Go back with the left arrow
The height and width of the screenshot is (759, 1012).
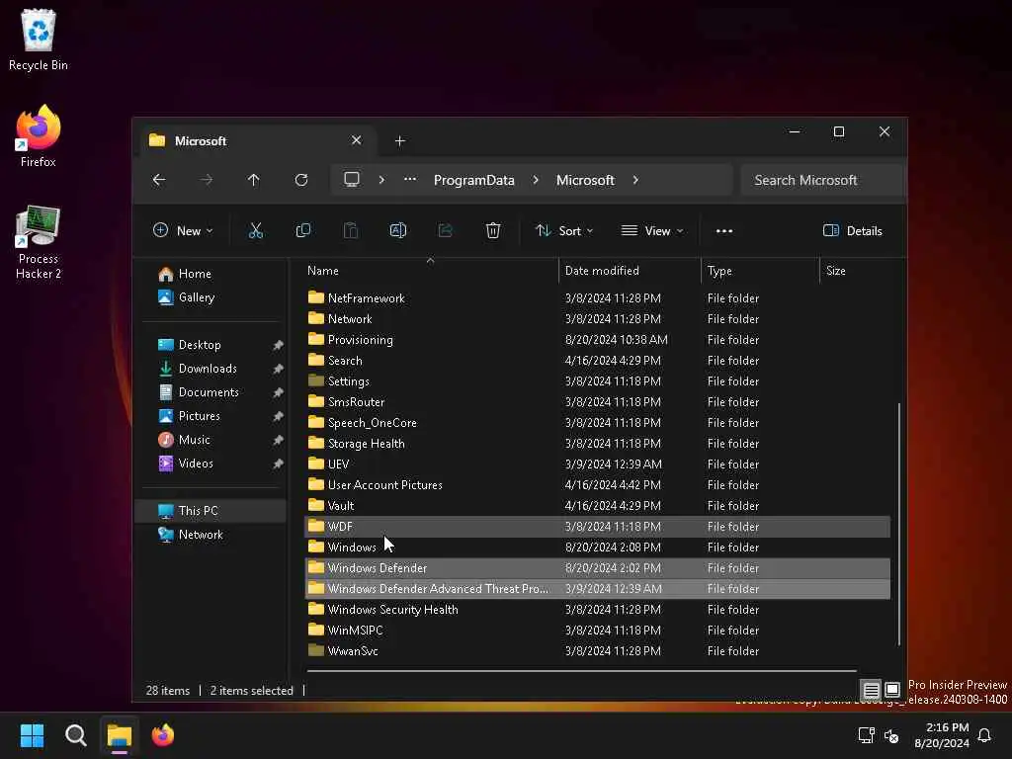pyautogui.click(x=159, y=180)
